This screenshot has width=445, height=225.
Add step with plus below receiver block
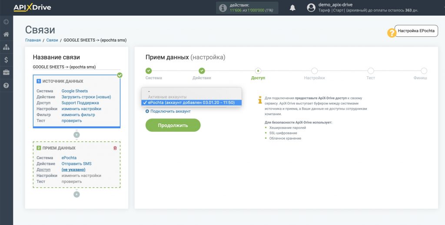76,194
